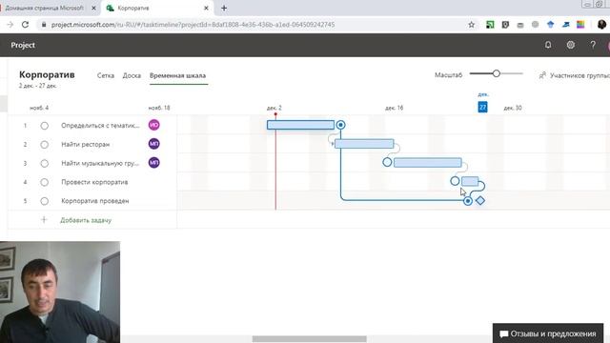
Task: Click dependency handle beside the milestone
Action: click(468, 201)
